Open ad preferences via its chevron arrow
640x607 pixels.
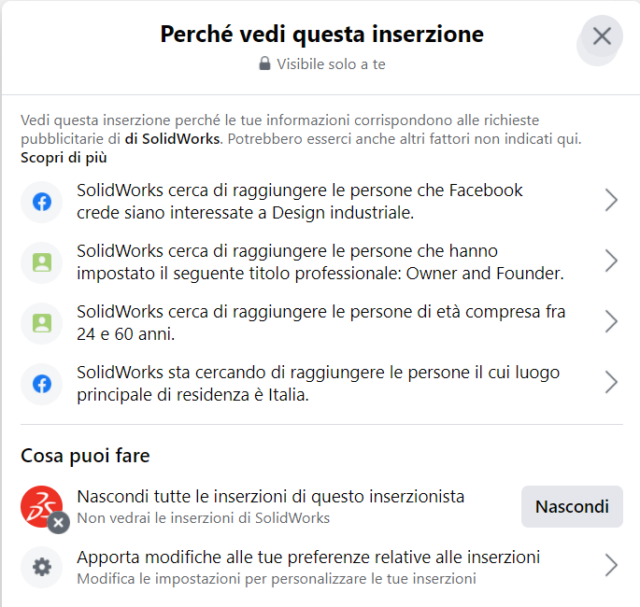(x=611, y=565)
